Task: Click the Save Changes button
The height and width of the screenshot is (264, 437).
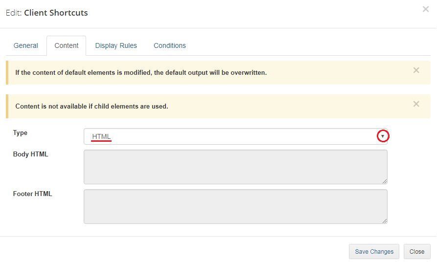Action: (374, 251)
